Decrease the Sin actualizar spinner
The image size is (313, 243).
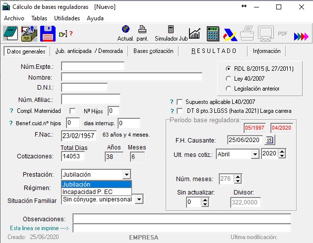tap(205, 204)
